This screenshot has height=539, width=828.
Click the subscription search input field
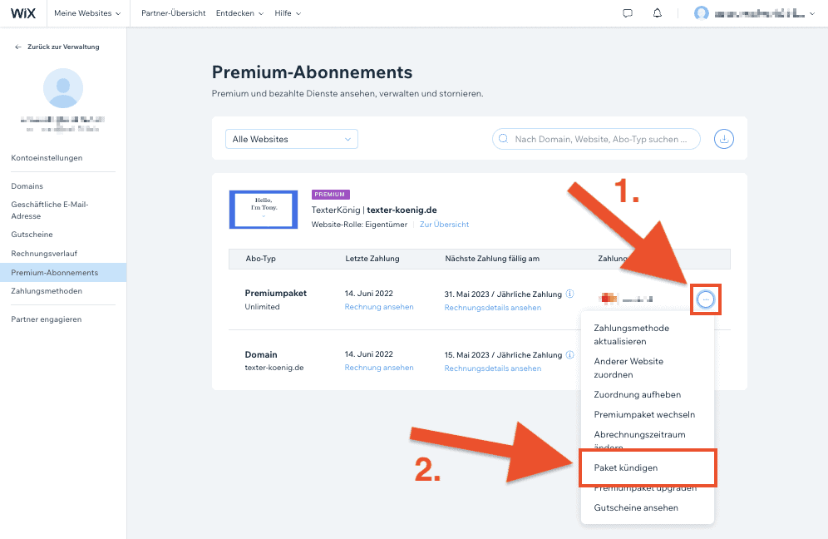(596, 139)
